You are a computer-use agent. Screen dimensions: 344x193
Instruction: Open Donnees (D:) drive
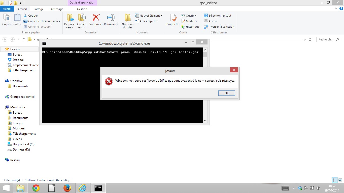point(19,150)
